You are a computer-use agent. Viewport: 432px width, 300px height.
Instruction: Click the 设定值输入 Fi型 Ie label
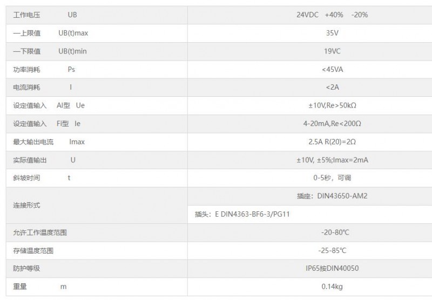[x=47, y=124]
